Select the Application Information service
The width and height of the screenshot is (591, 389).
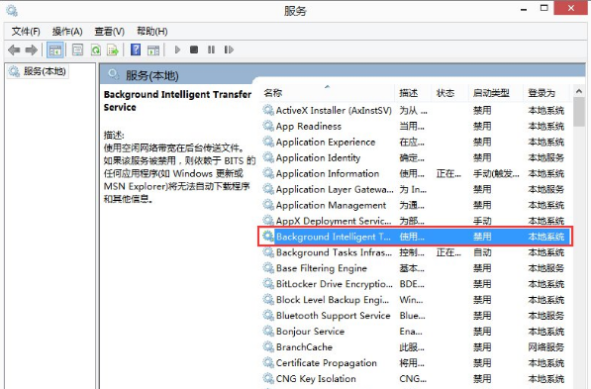pos(416,174)
